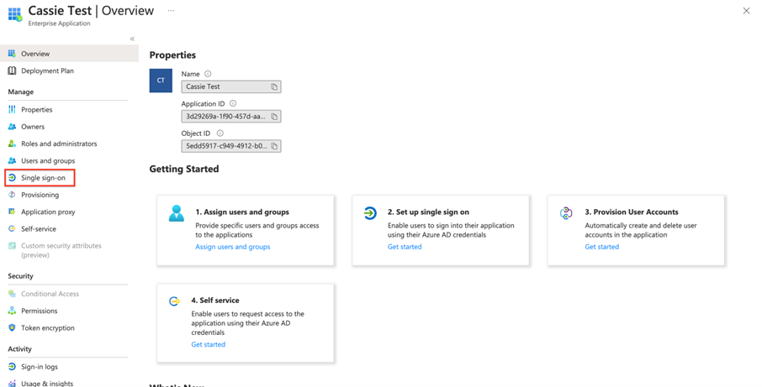The width and height of the screenshot is (762, 387).
Task: Copy the Object ID value
Action: pyautogui.click(x=274, y=146)
